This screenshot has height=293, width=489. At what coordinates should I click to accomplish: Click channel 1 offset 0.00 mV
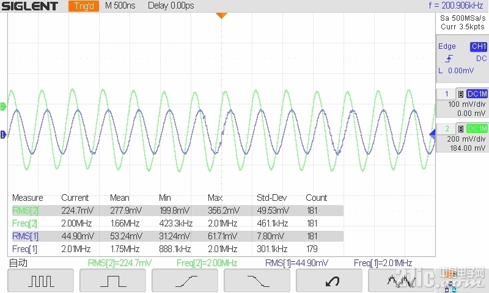pyautogui.click(x=471, y=114)
